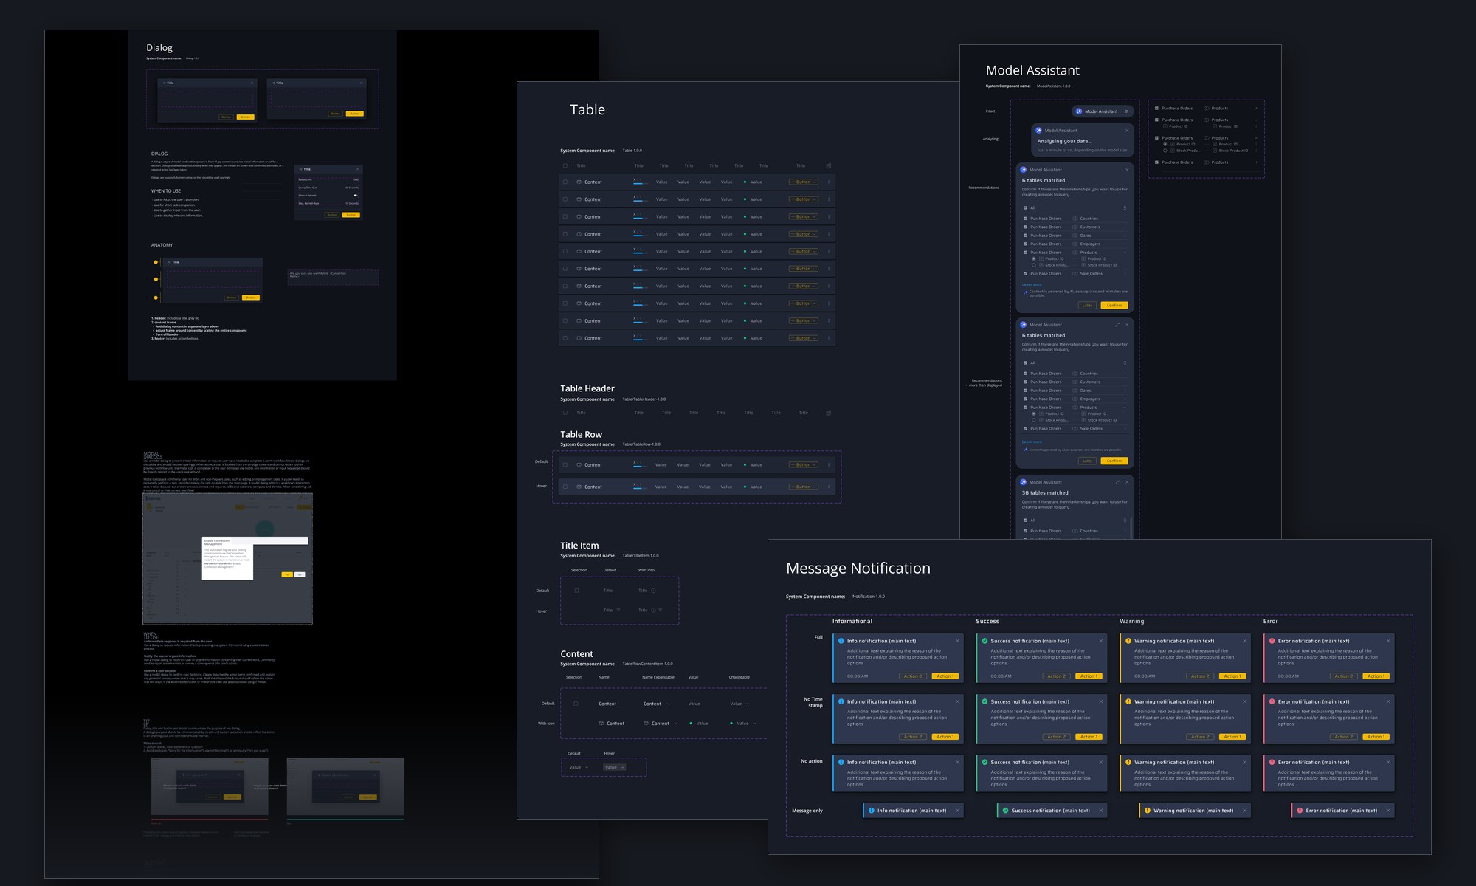Tick checkbox in the Table Header component

tap(565, 413)
